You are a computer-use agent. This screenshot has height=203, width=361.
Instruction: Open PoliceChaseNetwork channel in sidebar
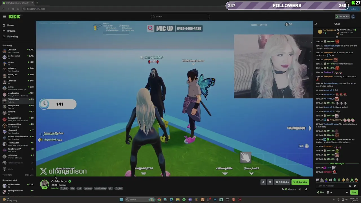point(18,138)
